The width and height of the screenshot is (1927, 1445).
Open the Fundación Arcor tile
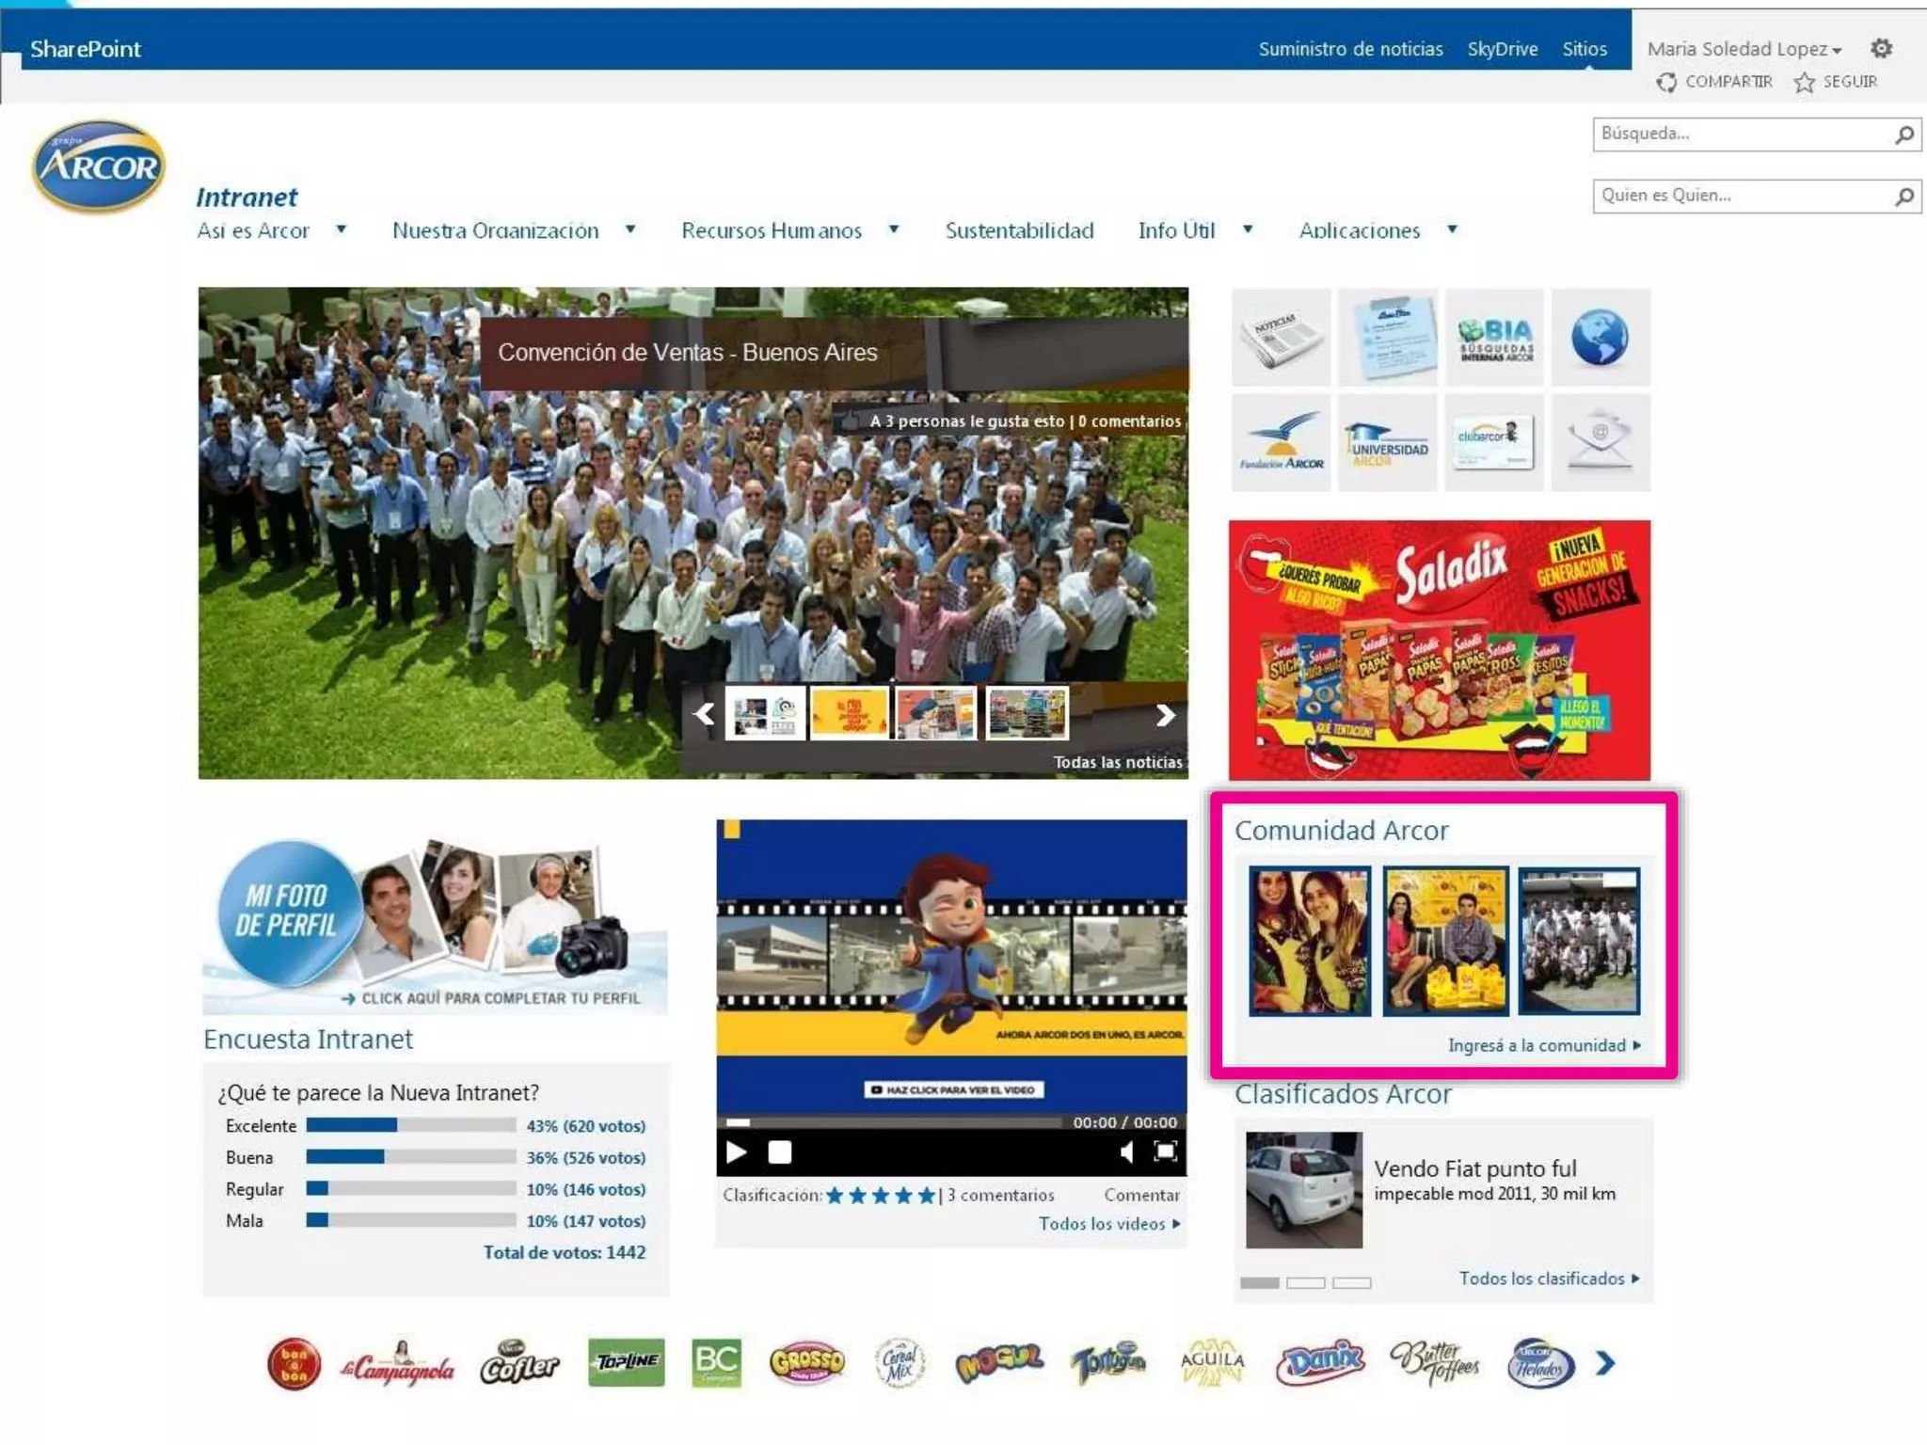click(x=1281, y=442)
